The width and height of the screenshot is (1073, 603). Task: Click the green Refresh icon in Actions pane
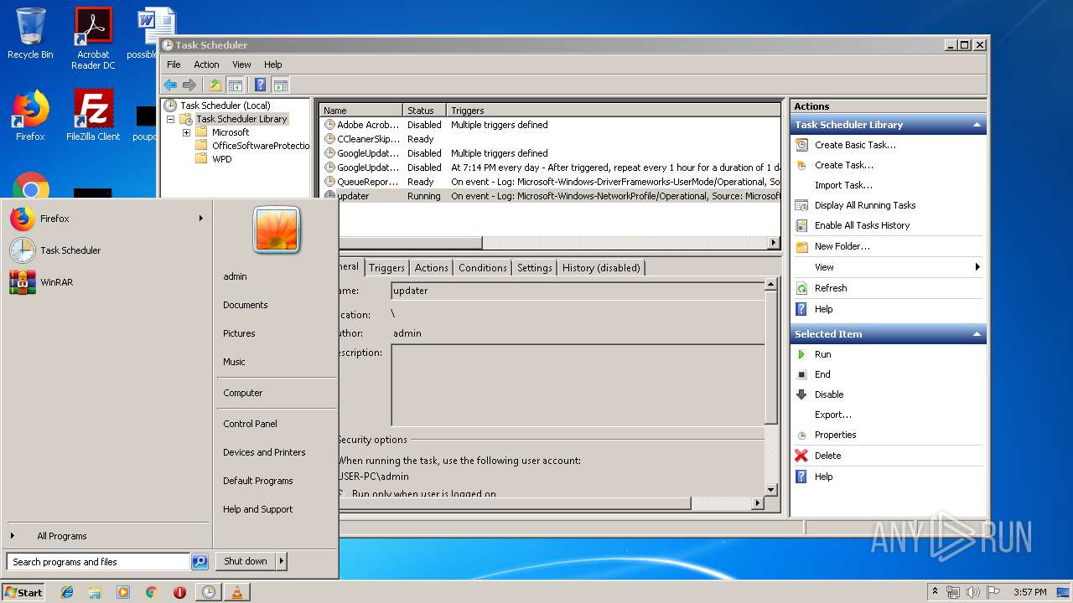(x=802, y=288)
